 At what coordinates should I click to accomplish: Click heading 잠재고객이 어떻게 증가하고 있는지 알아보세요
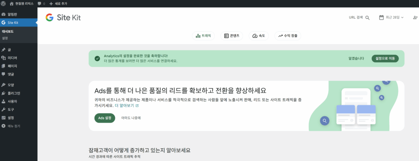click(140, 150)
